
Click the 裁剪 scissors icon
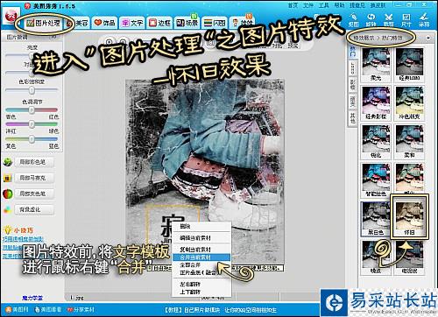tap(389, 20)
